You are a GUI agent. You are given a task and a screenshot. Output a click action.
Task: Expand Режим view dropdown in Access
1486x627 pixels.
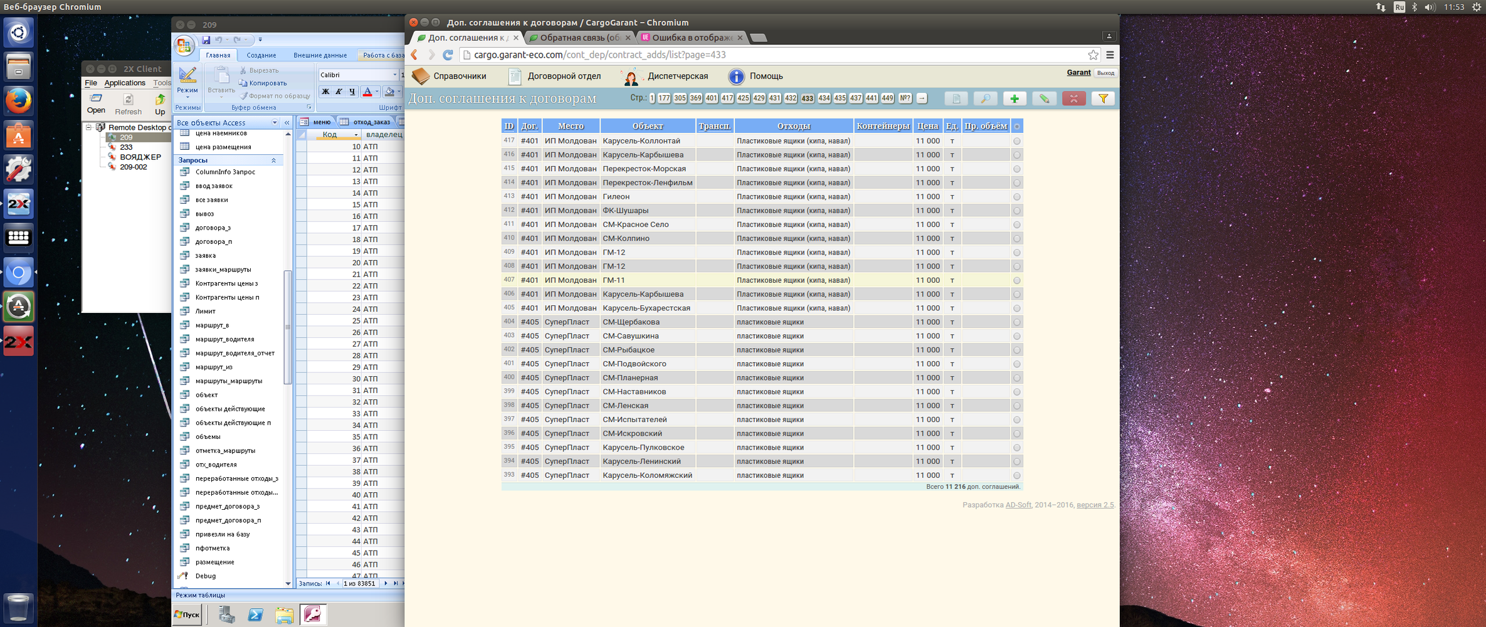(187, 97)
